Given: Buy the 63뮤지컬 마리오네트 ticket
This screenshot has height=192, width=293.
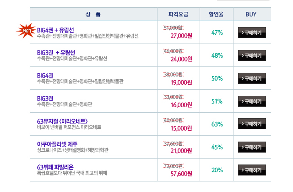Looking at the screenshot, I should (252, 124).
